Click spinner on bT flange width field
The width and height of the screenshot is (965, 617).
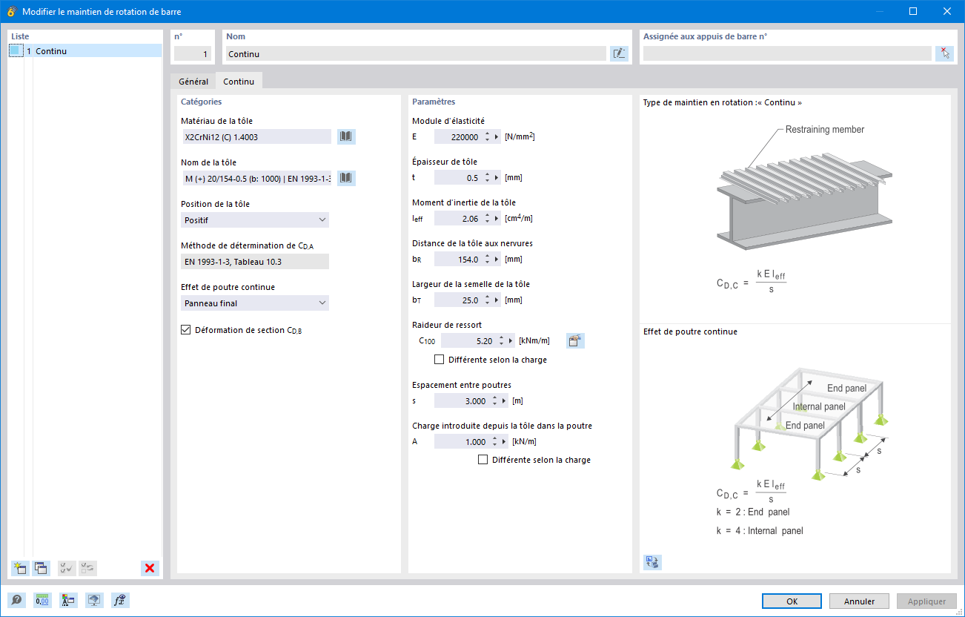(x=487, y=300)
